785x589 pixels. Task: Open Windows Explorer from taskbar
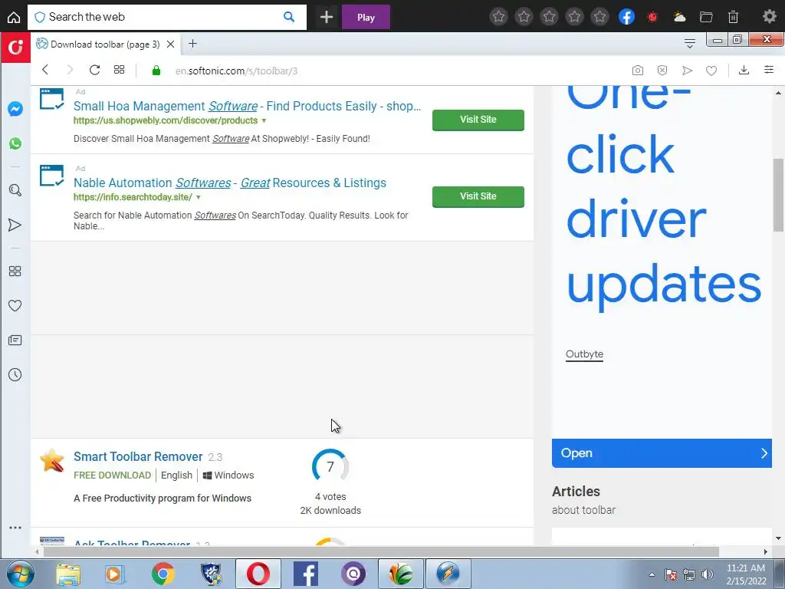[x=68, y=574]
